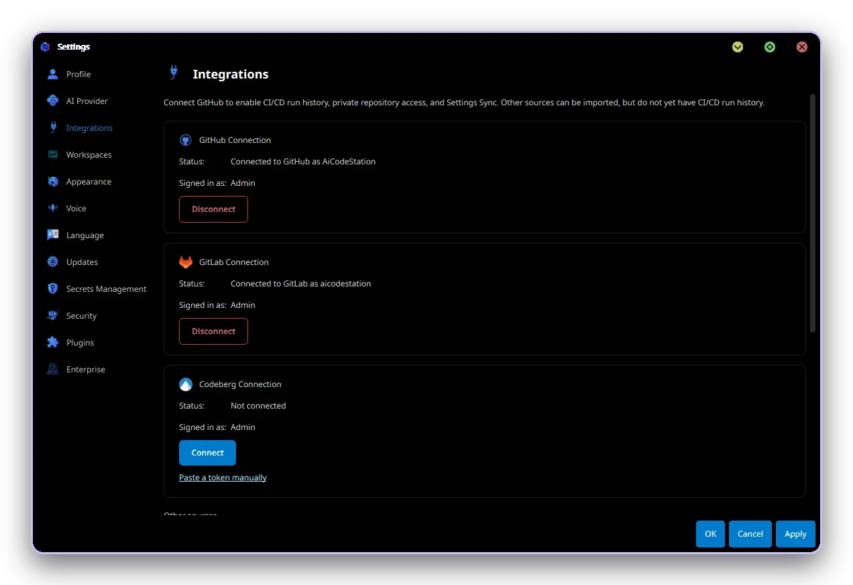Screen dimensions: 853x585
Task: Click the Appearance palette icon
Action: point(53,181)
